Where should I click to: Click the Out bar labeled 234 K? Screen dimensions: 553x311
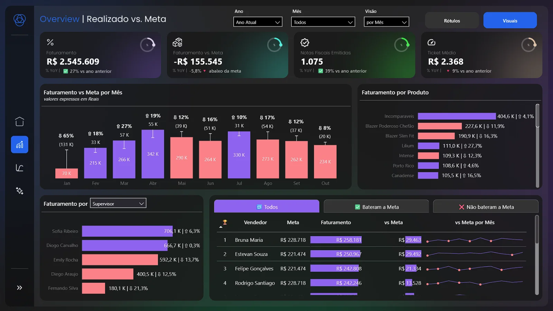[x=325, y=162]
